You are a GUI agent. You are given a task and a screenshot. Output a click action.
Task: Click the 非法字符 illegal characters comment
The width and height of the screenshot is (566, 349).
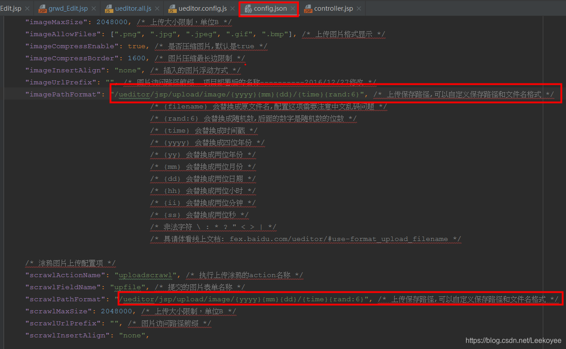(x=213, y=227)
